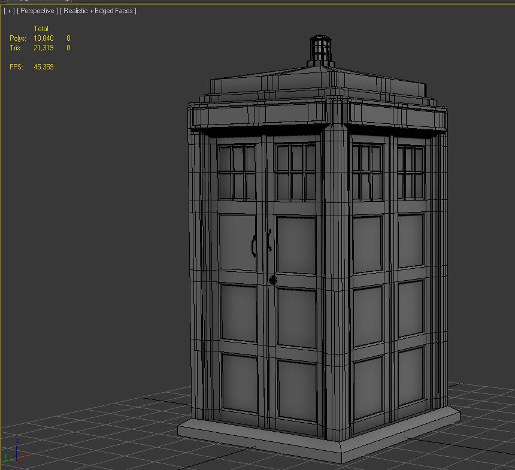Viewport: 515px width, 470px height.
Task: Click the Polys count in the statistics overlay
Action: (x=45, y=38)
